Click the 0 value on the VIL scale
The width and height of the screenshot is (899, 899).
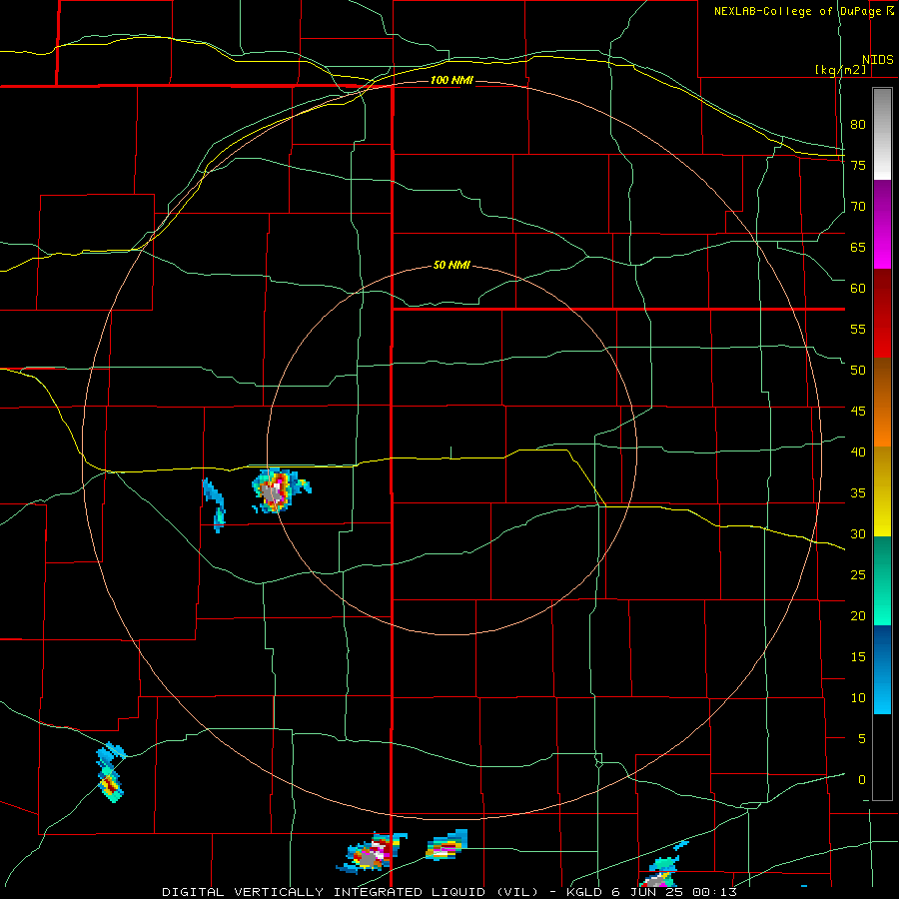click(862, 780)
